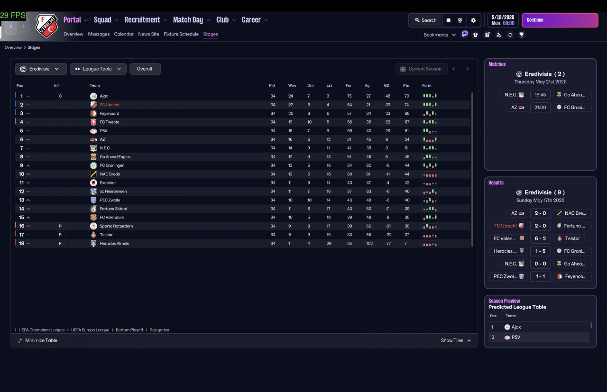Open the messages bubble with 9+ badge
607x392 pixels.
coord(465,34)
